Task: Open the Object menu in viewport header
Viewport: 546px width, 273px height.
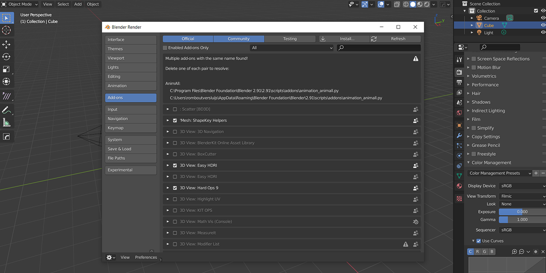Action: pos(93,4)
